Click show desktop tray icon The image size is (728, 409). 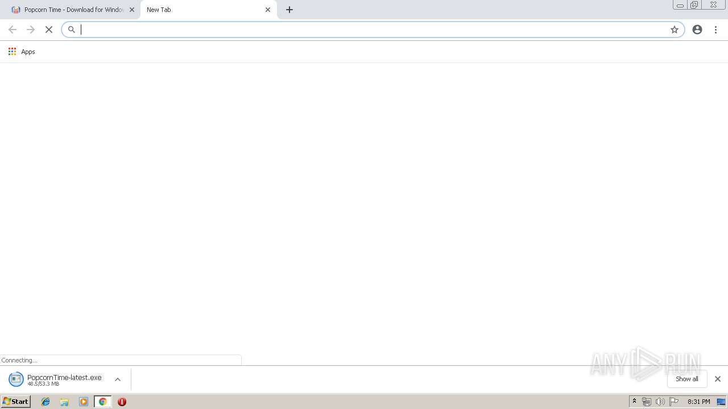[721, 402]
